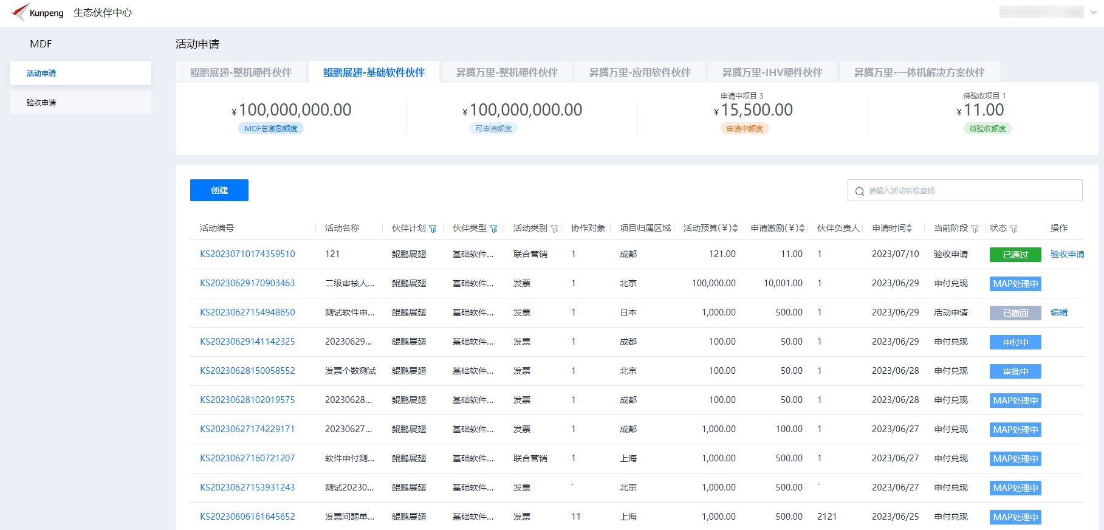
Task: Click 活动编号 column header
Action: click(x=217, y=228)
